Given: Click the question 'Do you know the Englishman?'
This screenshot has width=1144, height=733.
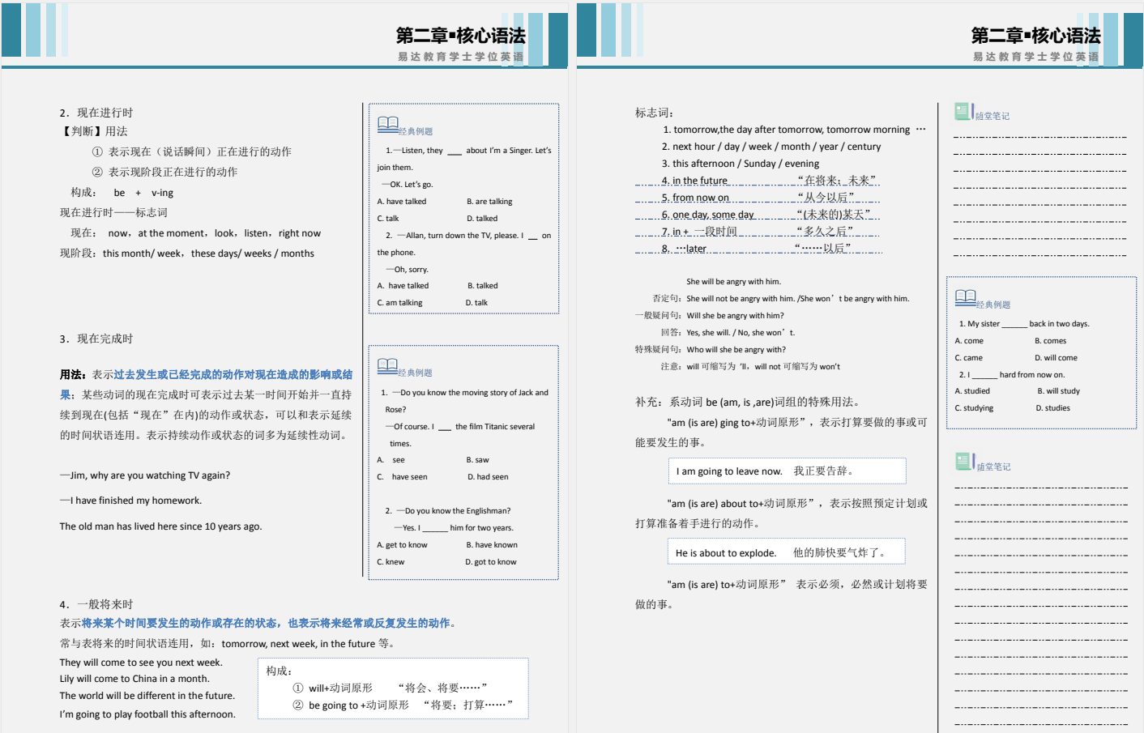Looking at the screenshot, I should [x=453, y=511].
